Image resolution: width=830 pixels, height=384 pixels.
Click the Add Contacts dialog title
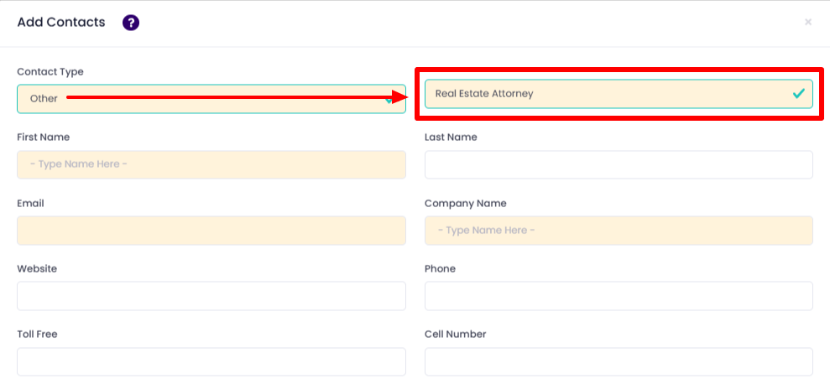(61, 23)
